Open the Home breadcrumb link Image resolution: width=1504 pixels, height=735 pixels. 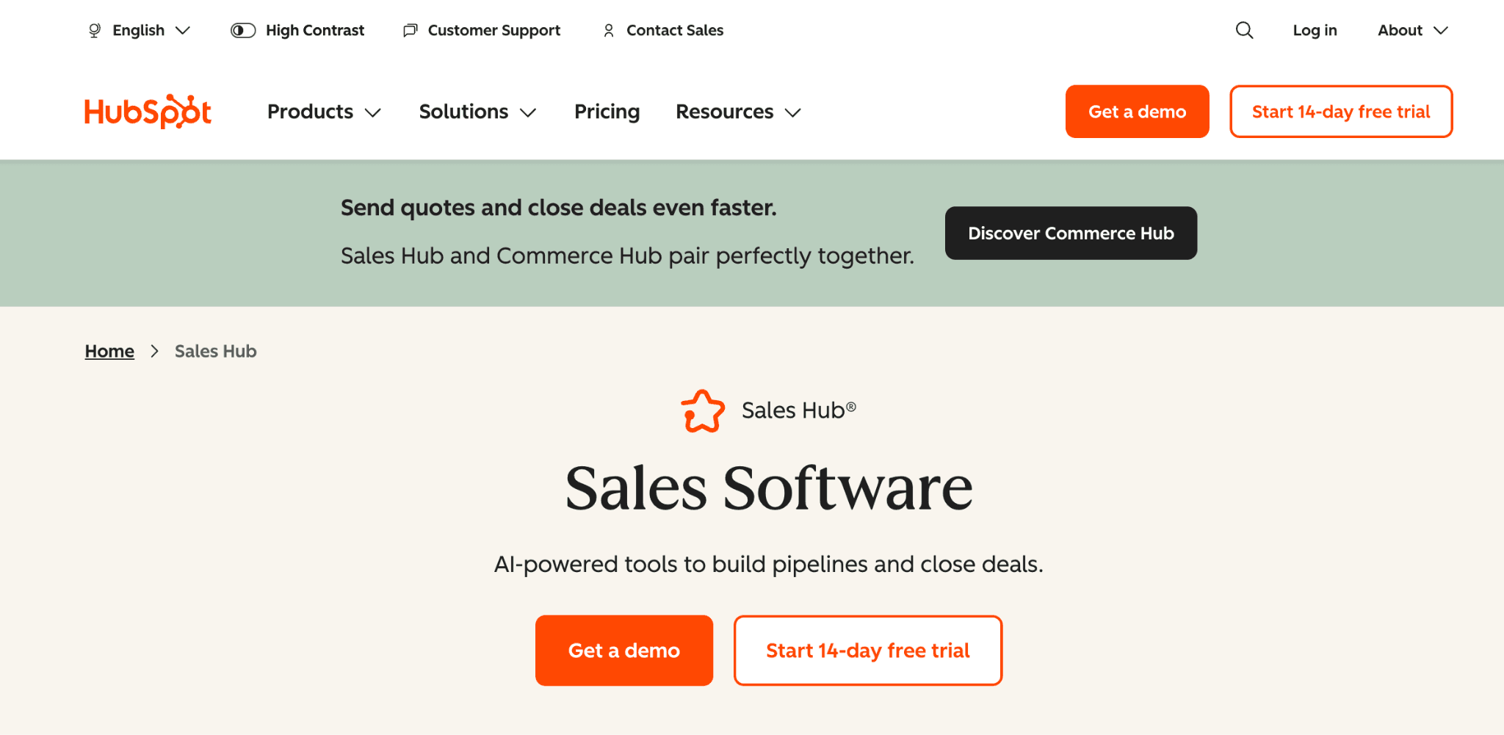[109, 351]
